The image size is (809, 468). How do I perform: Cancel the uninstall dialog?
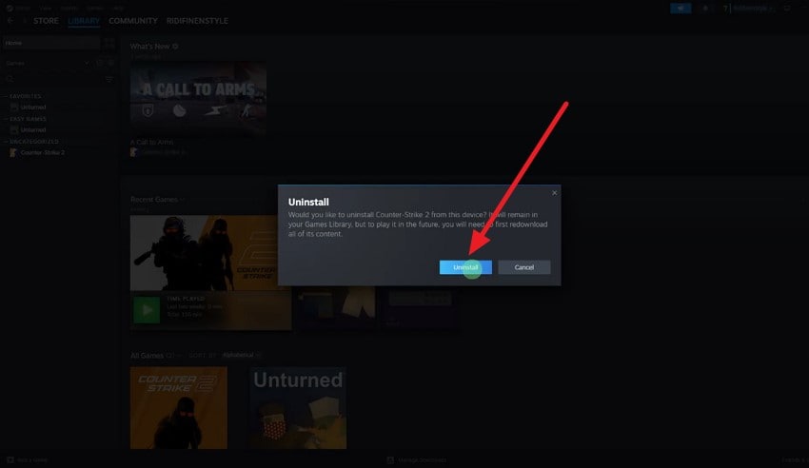coord(523,267)
